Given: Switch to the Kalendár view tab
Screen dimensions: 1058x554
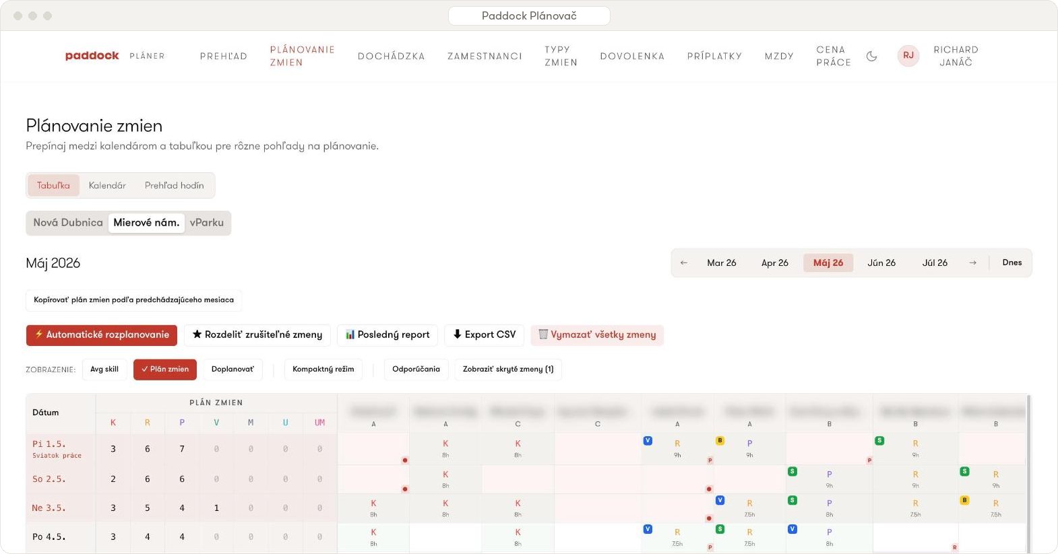Looking at the screenshot, I should 107,186.
